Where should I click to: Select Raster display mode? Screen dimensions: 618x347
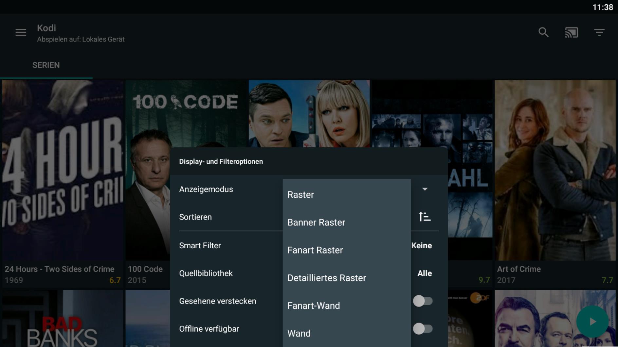coord(347,195)
